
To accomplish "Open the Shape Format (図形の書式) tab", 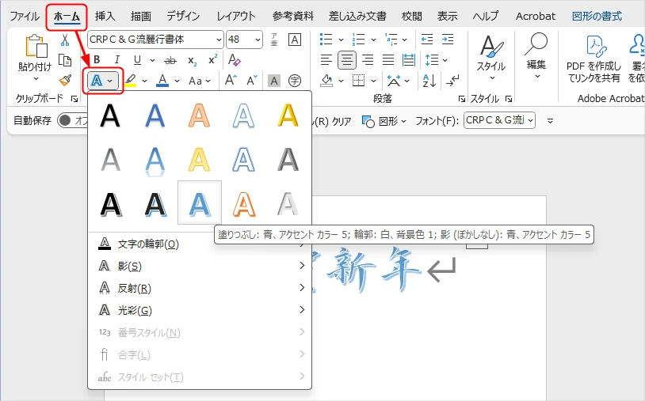I will coord(597,17).
